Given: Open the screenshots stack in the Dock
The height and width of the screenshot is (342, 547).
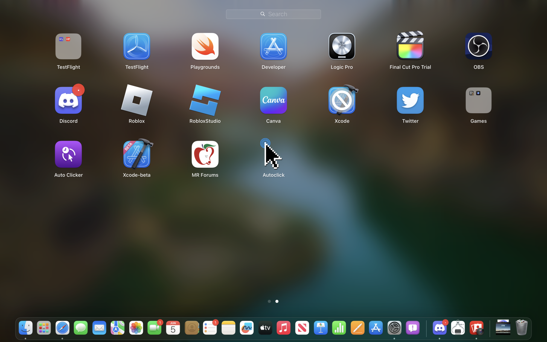Looking at the screenshot, I should (503, 327).
